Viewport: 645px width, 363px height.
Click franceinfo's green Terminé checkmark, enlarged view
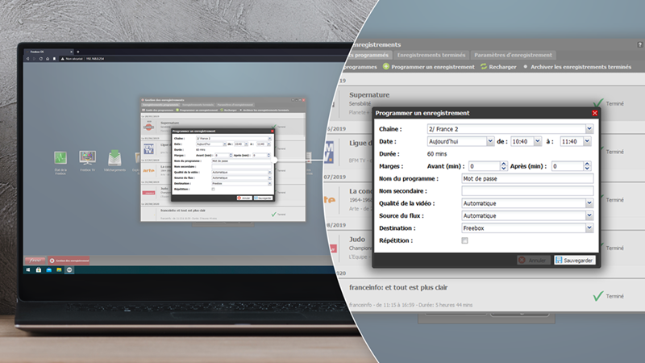point(598,296)
